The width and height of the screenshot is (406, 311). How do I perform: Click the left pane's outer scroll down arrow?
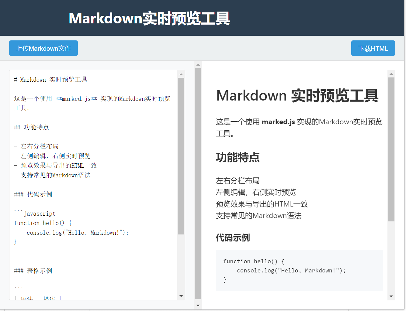198,306
